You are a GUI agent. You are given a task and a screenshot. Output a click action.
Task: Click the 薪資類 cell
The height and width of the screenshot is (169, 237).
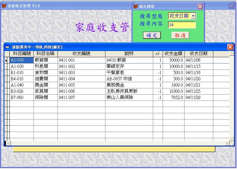point(46,60)
